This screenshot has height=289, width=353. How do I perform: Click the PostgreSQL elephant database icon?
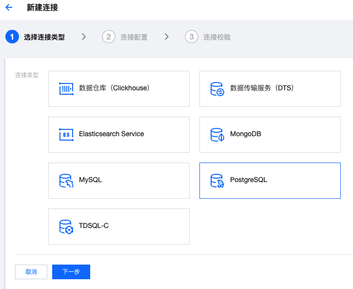(217, 181)
